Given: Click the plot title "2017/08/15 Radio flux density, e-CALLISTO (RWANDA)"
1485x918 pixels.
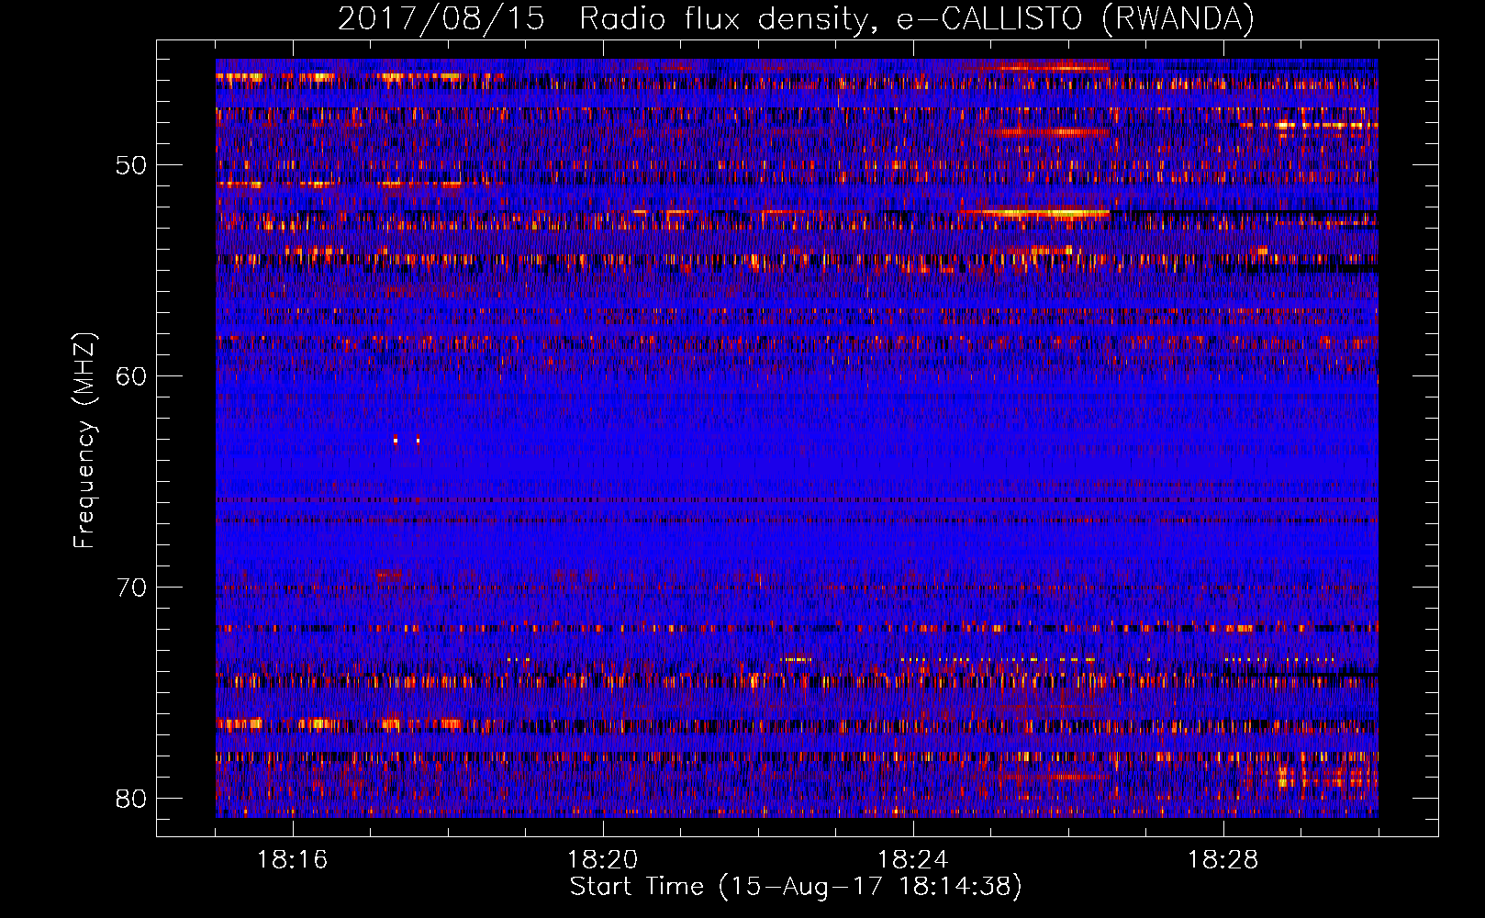Looking at the screenshot, I should 796,18.
